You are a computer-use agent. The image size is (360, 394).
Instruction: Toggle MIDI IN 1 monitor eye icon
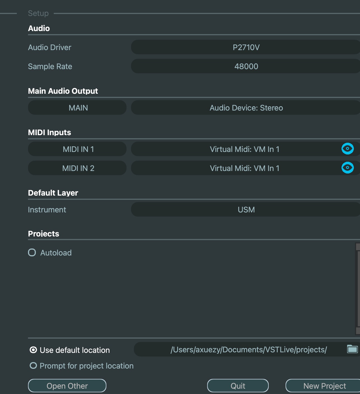(x=347, y=149)
